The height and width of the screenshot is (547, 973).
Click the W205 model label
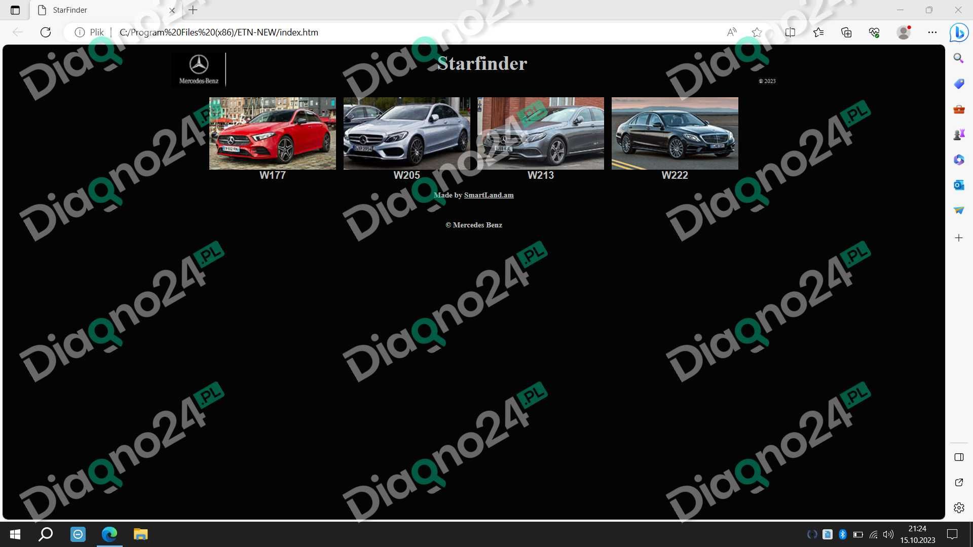pyautogui.click(x=406, y=175)
